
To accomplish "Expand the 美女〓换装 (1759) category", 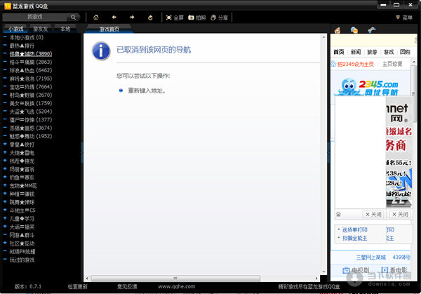I will coord(30,103).
